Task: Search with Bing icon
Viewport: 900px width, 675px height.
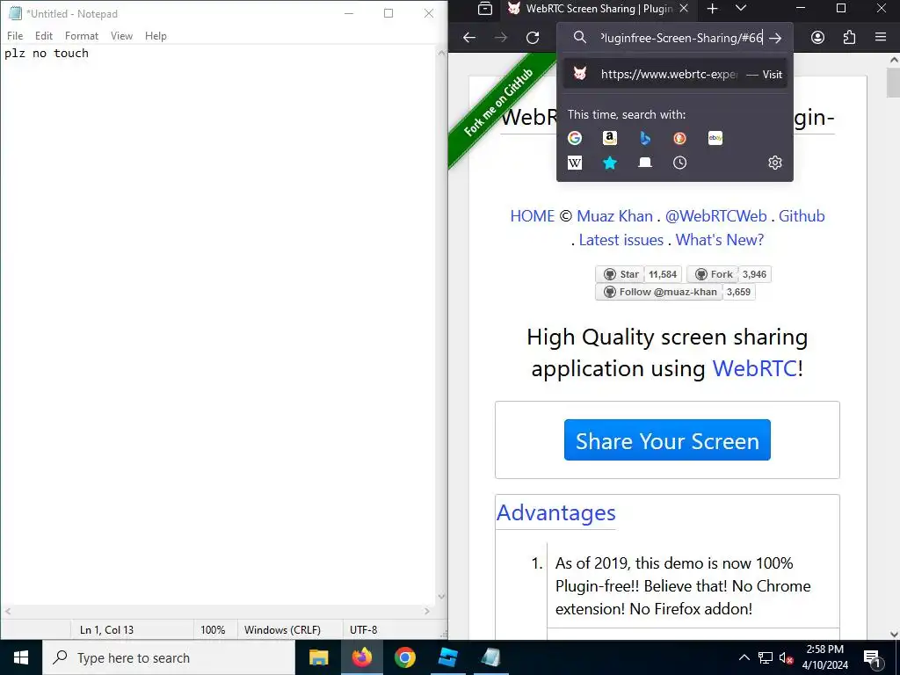Action: point(645,138)
